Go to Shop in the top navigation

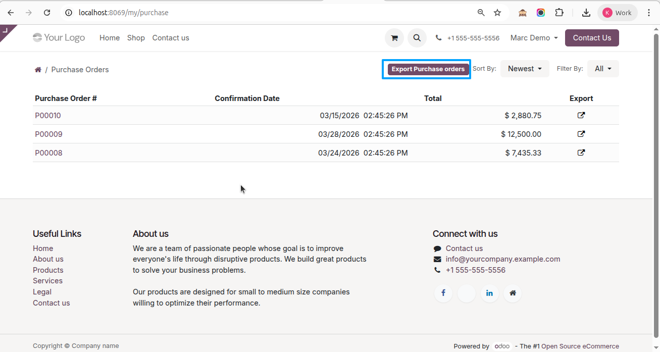pyautogui.click(x=136, y=38)
